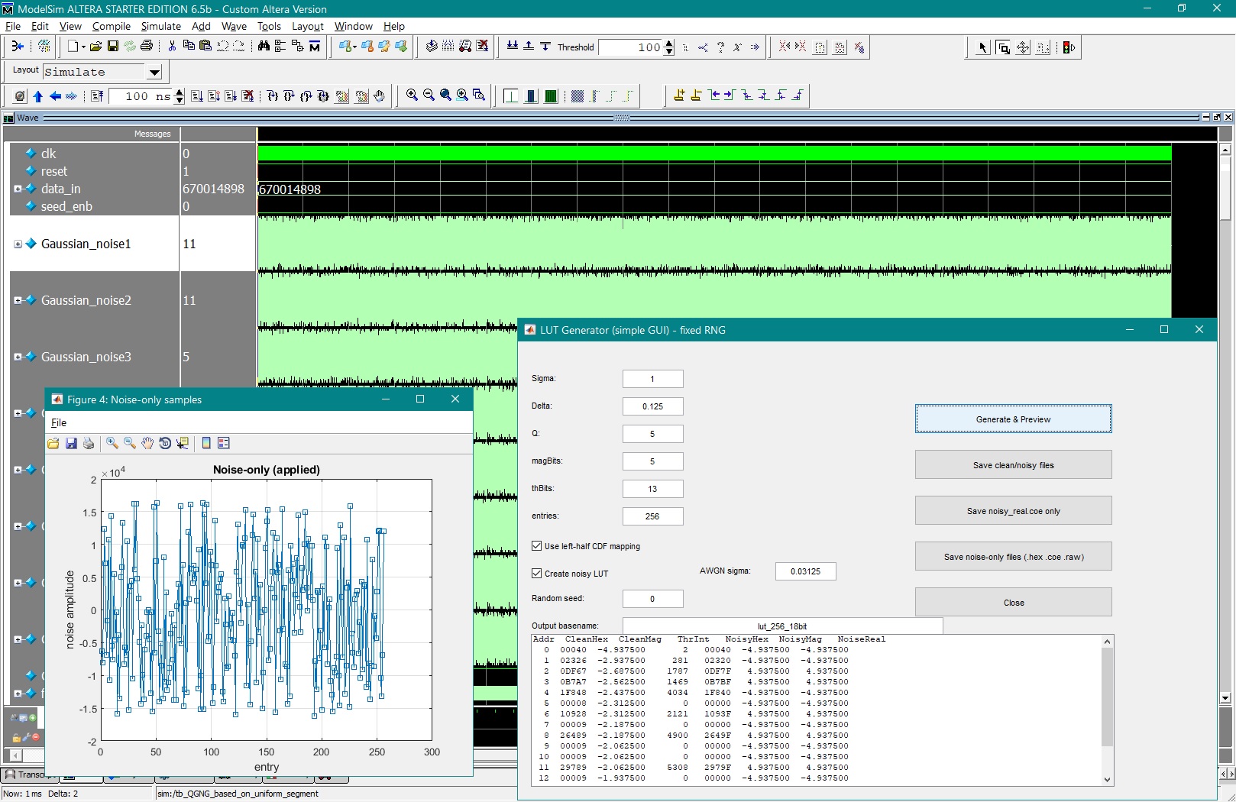Viewport: 1236px width, 802px height.
Task: Click the ModelSim zoom in magnifier icon
Action: click(412, 95)
